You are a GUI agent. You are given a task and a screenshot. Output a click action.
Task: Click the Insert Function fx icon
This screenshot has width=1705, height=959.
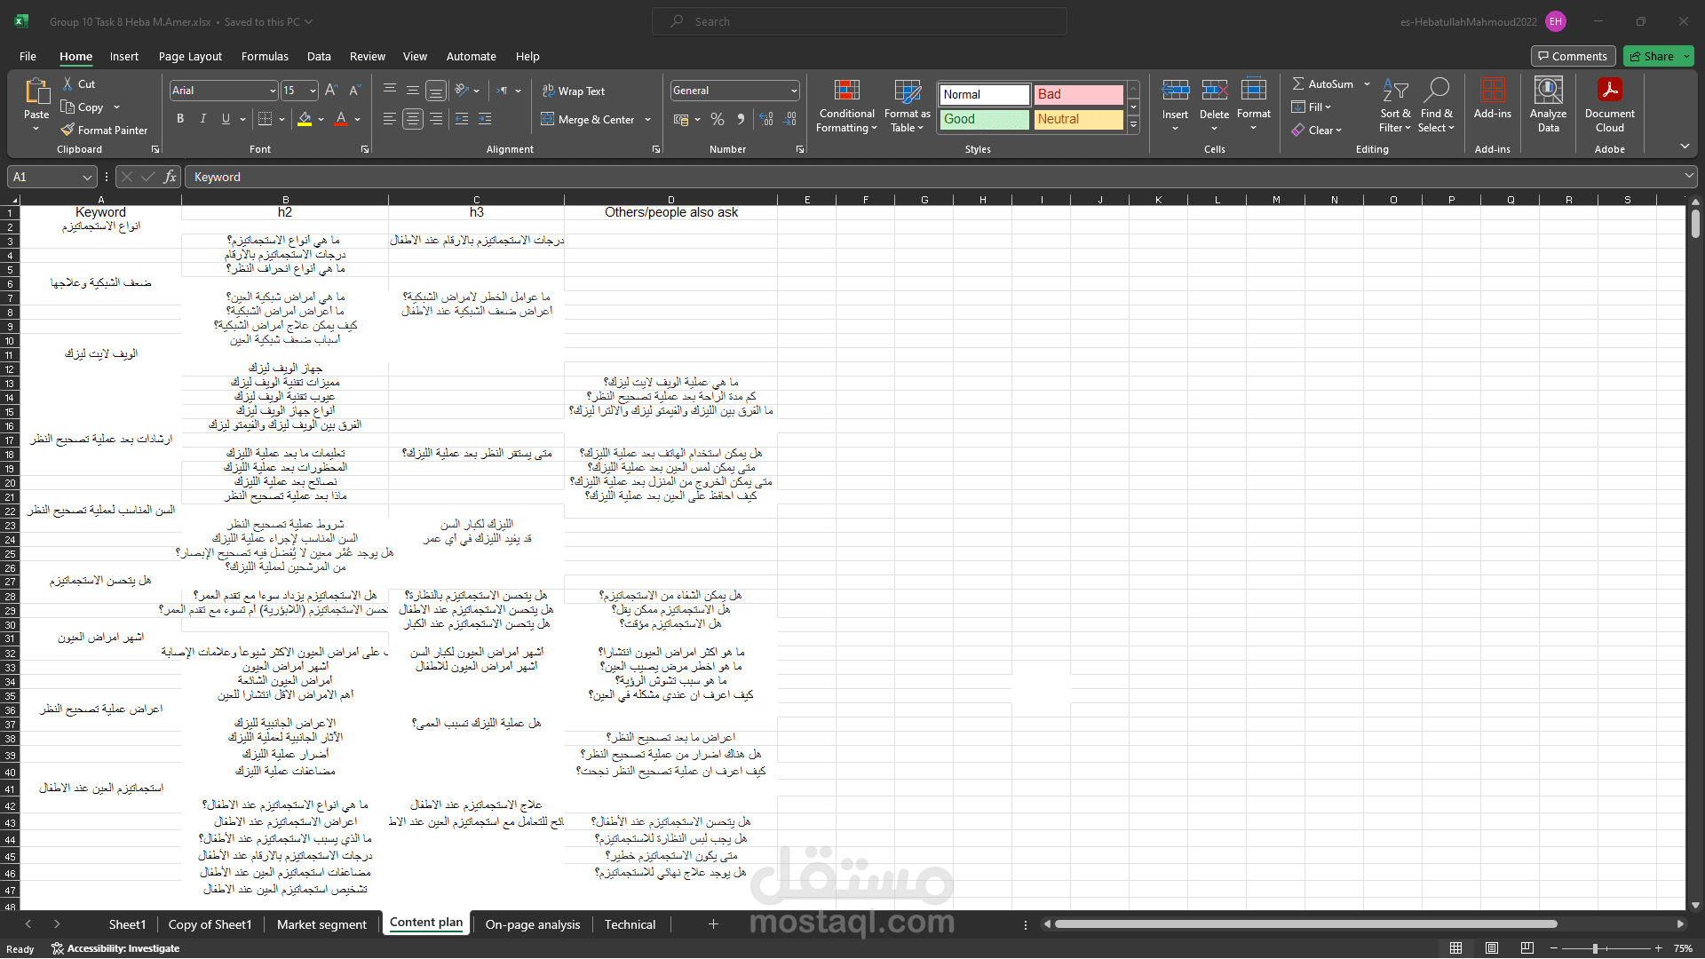[x=170, y=177]
